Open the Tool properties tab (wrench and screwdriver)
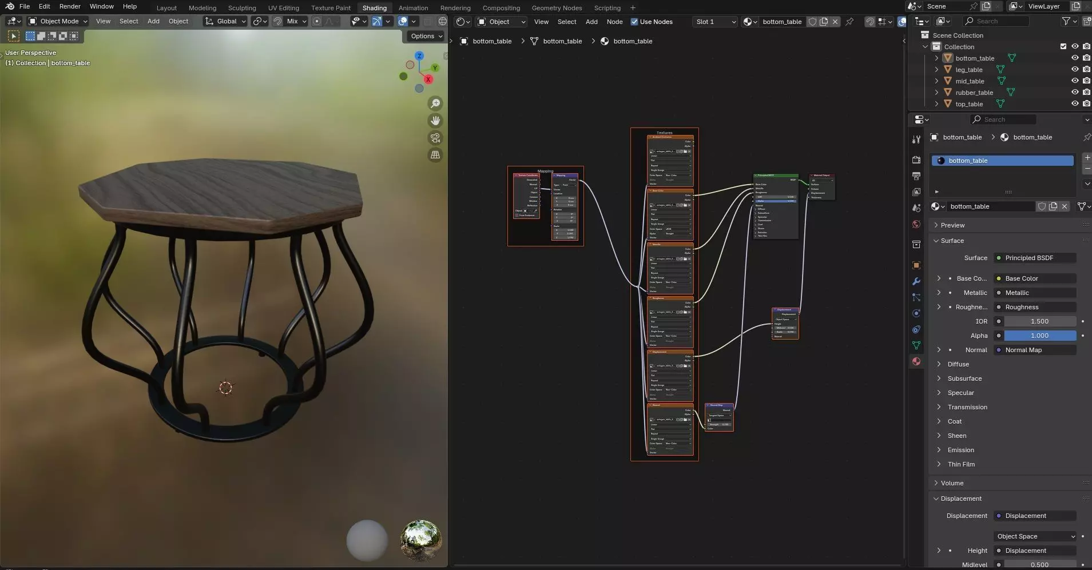Viewport: 1092px width, 570px height. (916, 139)
